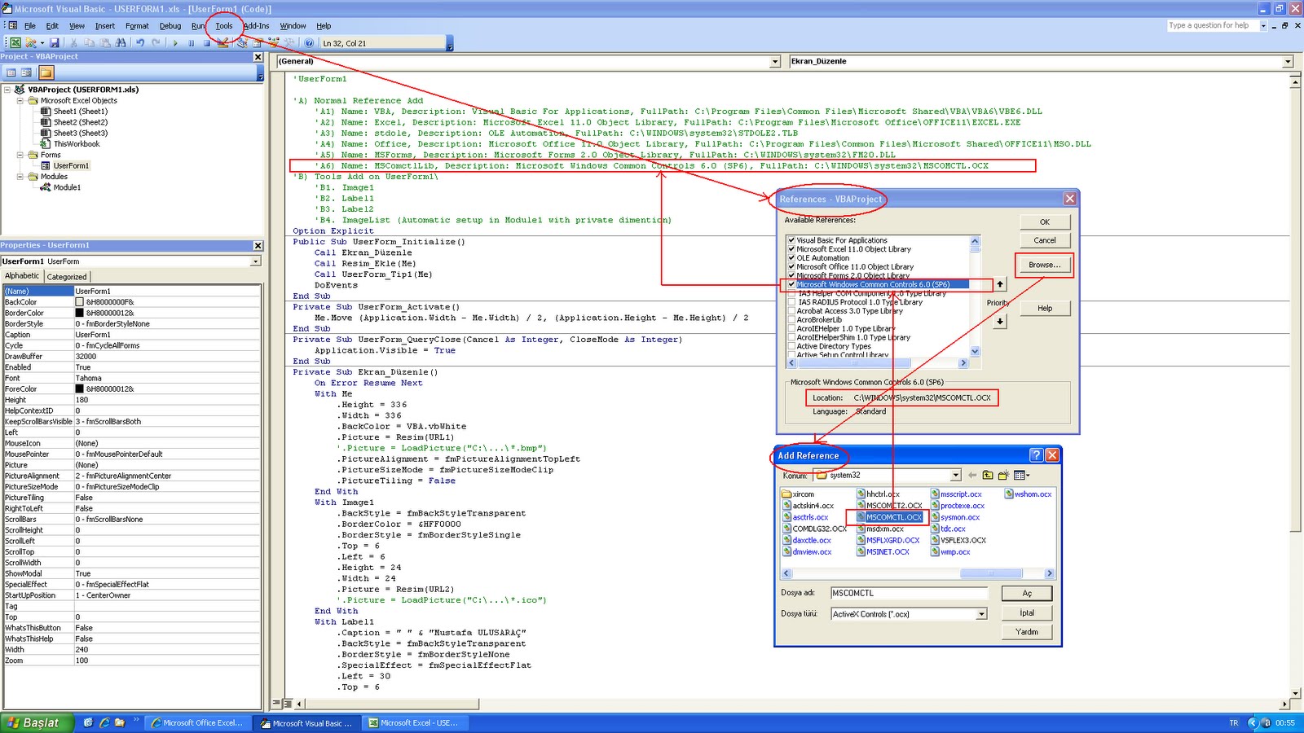
Task: Click the back arrow in Add Reference dialog
Action: pos(971,475)
